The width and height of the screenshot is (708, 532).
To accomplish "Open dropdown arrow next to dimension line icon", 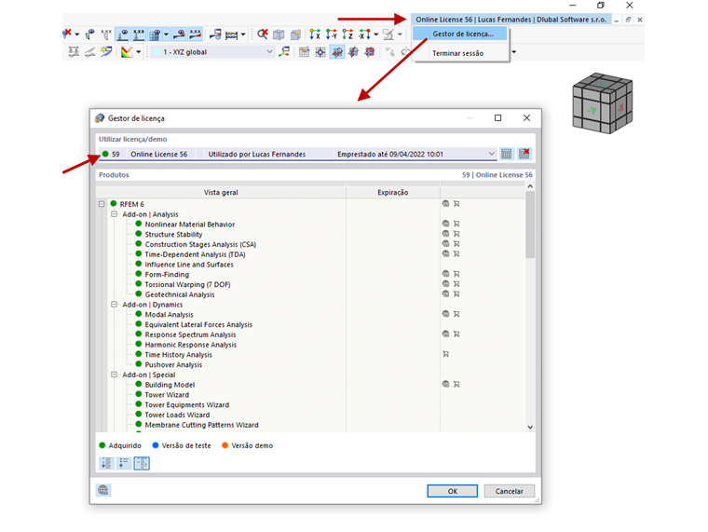I will coord(243,34).
